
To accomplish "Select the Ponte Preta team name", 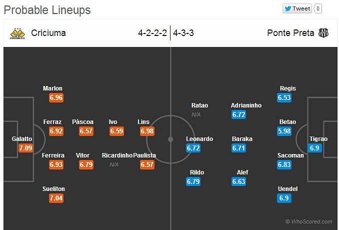I will pos(290,33).
